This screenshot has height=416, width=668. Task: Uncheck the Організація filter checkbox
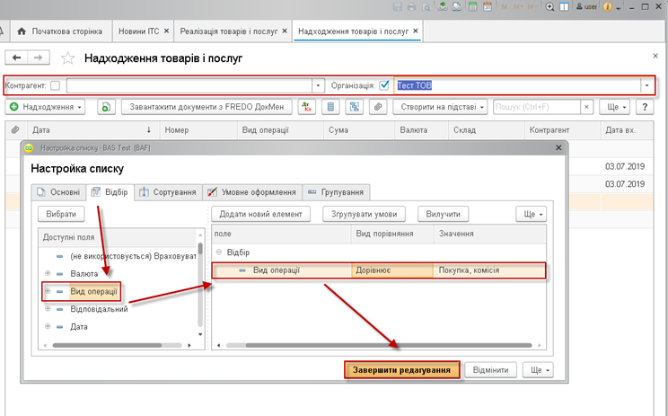(384, 85)
